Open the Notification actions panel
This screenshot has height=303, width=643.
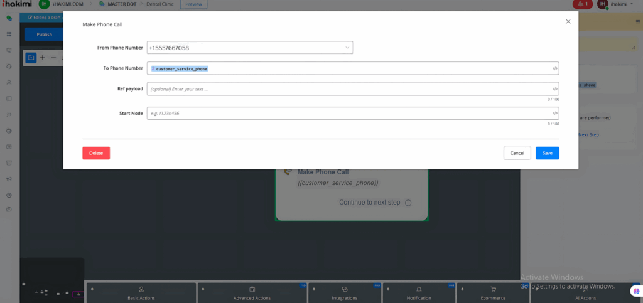click(418, 293)
